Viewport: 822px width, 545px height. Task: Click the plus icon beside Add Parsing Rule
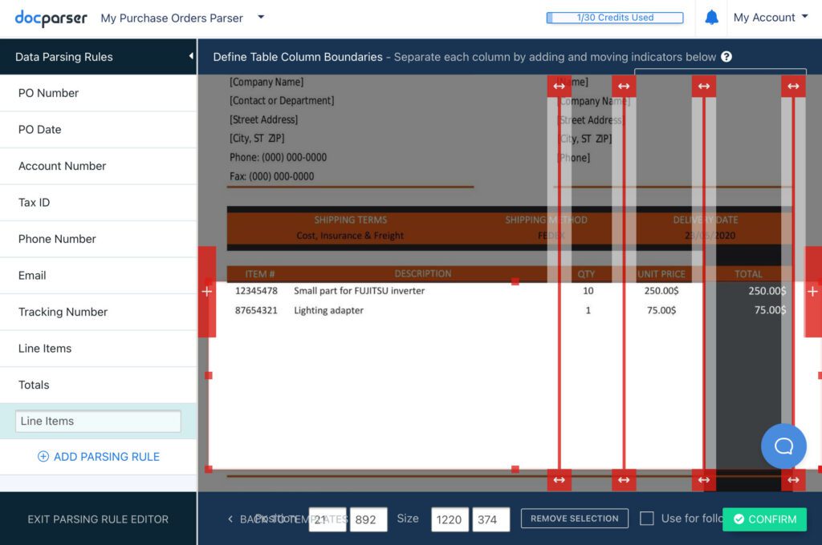coord(43,457)
